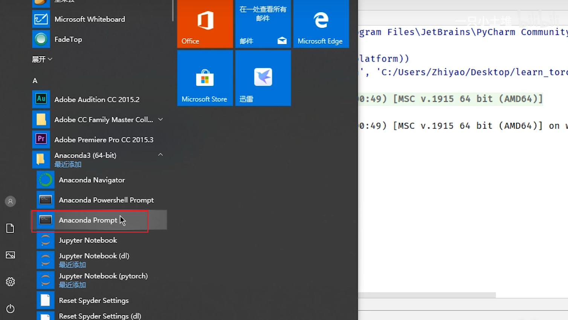Viewport: 568px width, 320px height.
Task: Click the learn_torch path text in PyCharm
Action: pos(472,72)
